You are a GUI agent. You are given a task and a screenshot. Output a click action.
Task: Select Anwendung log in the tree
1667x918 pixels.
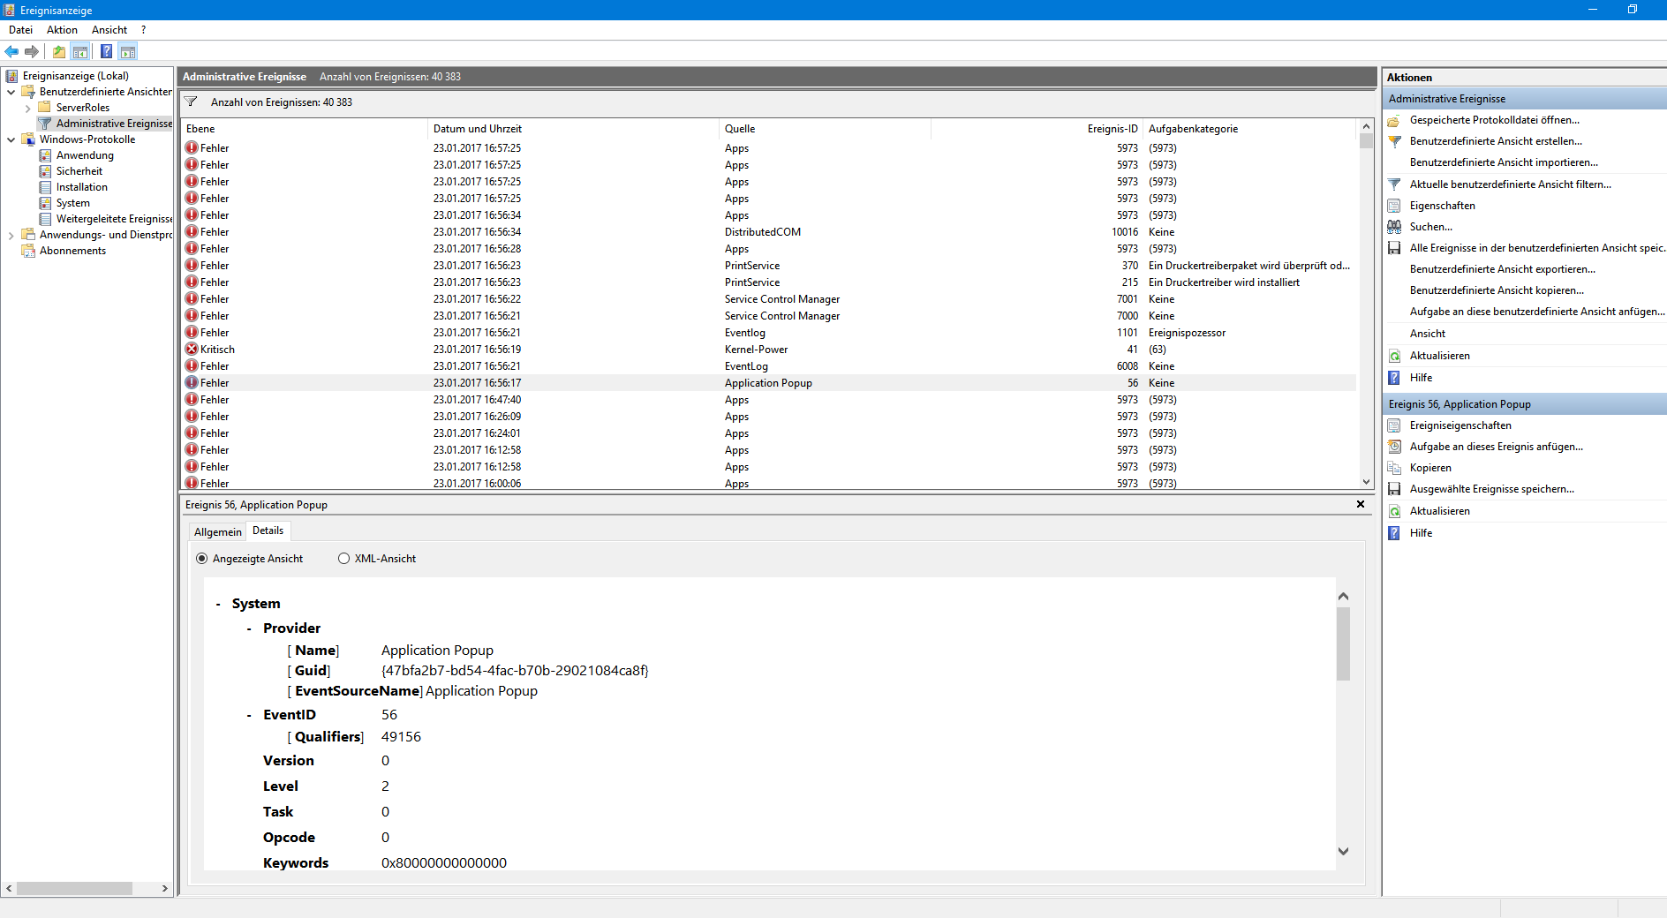coord(85,155)
